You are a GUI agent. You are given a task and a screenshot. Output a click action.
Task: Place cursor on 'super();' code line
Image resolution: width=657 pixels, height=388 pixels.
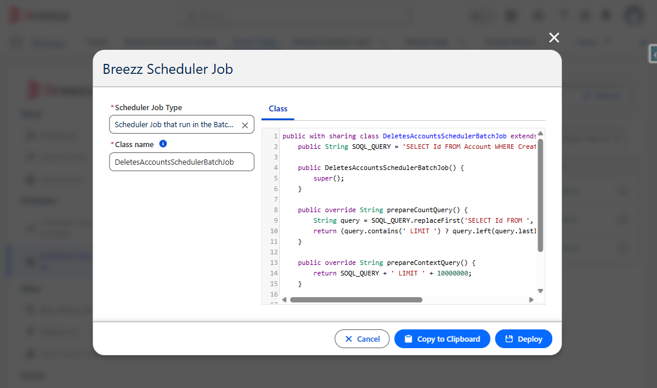click(328, 178)
